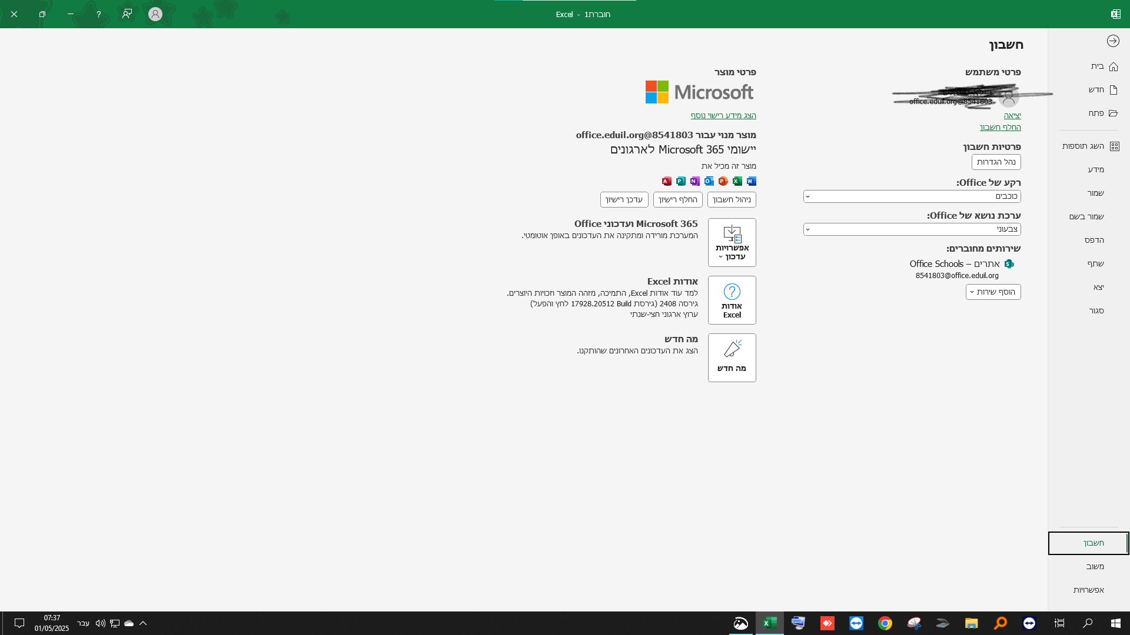Image resolution: width=1130 pixels, height=635 pixels.
Task: Click the Manage Settings (נהל הגדרות) button
Action: pyautogui.click(x=996, y=162)
